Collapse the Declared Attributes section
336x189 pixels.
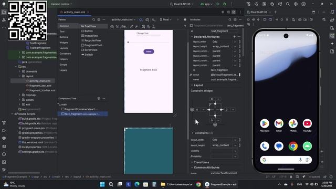click(192, 37)
